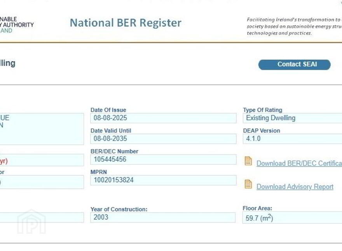Click the 'Type Of Rating' label
The image size is (342, 251).
[x=263, y=110]
